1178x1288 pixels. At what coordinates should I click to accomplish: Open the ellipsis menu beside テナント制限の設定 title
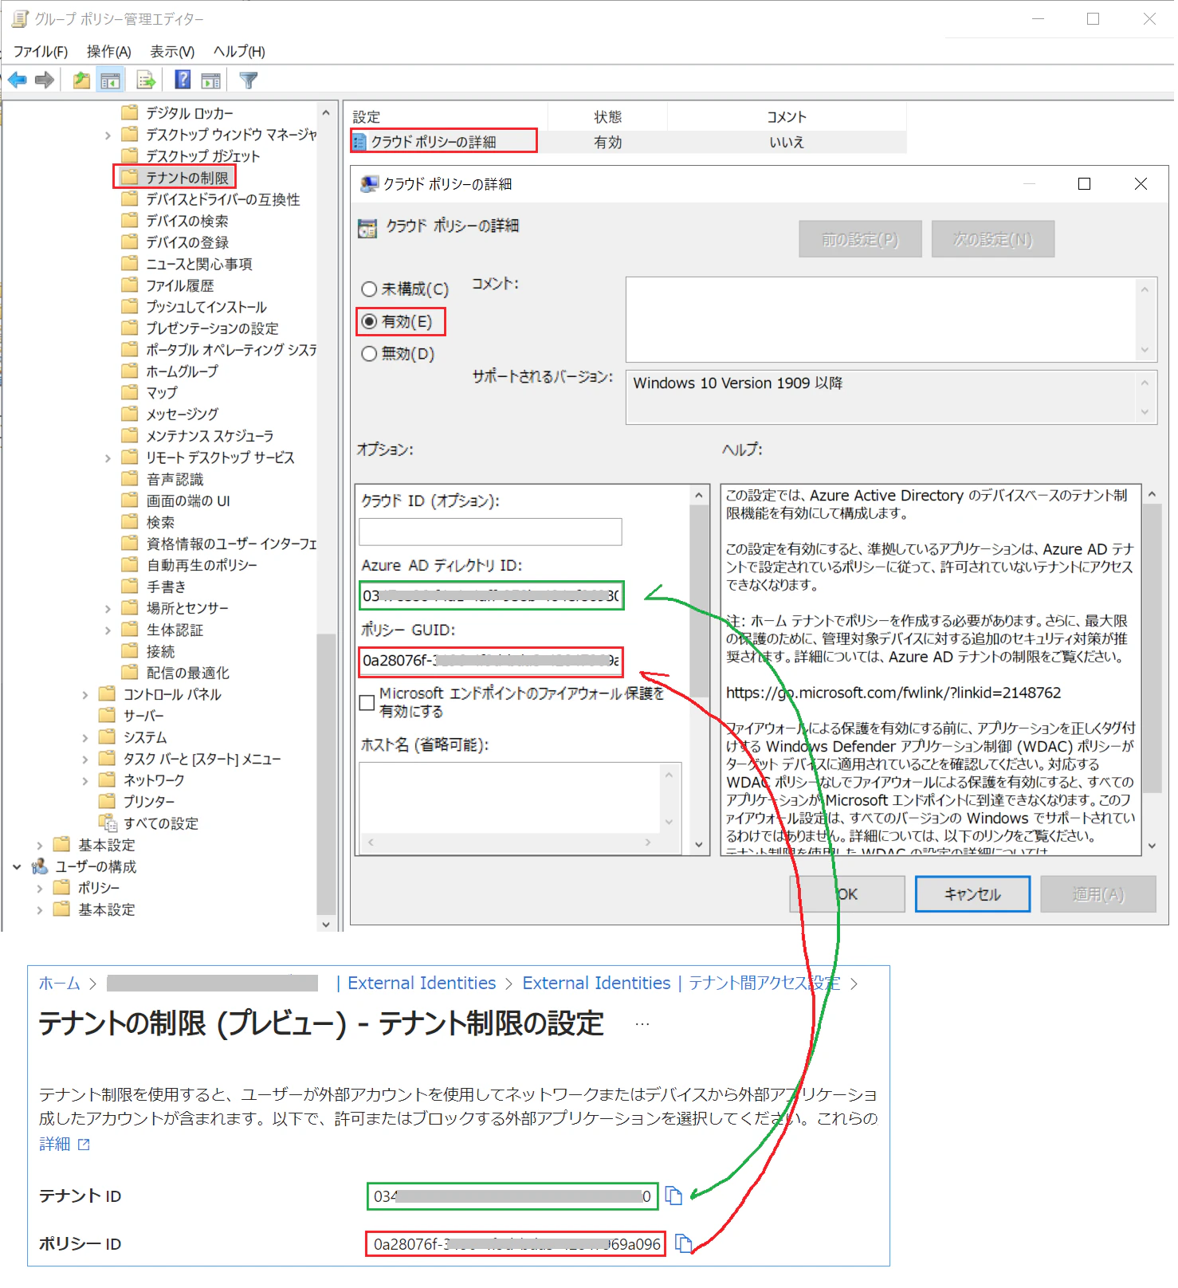coord(642,1024)
